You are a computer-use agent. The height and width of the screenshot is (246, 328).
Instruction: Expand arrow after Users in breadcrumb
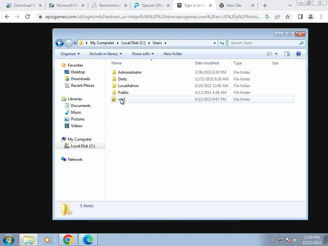click(x=166, y=43)
